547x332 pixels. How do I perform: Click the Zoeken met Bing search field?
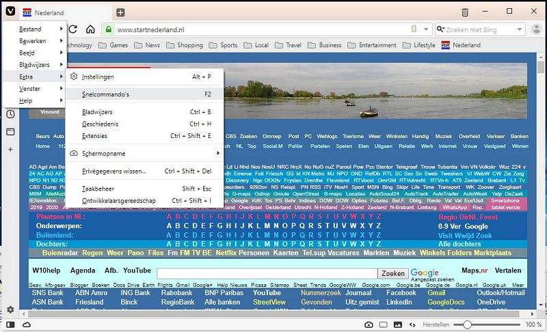[x=480, y=29]
